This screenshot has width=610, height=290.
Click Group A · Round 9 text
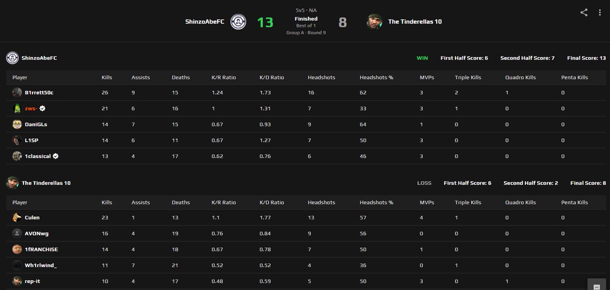[x=306, y=33]
